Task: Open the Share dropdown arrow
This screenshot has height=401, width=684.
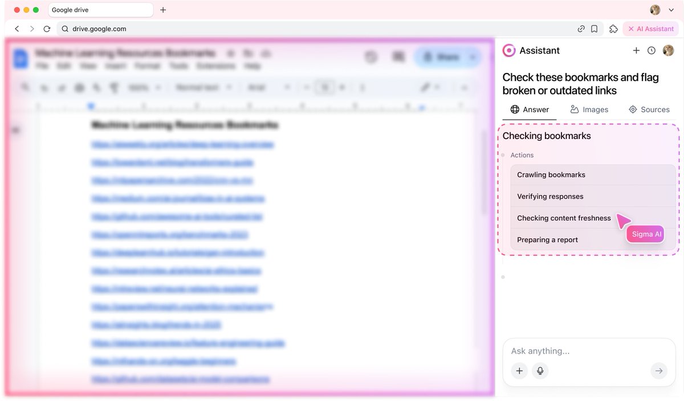Action: click(x=473, y=57)
